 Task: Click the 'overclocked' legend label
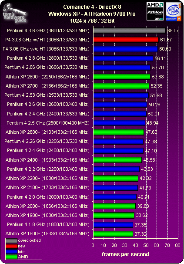click(30, 240)
